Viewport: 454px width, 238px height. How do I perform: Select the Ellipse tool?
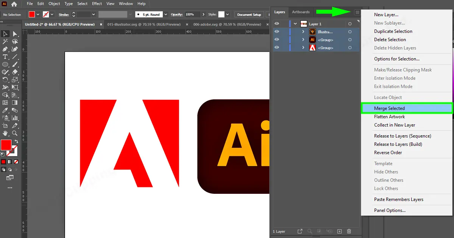click(5, 65)
